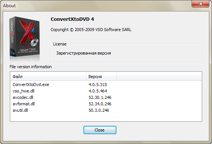This screenshot has width=212, height=144.
Task: Click the empty third column header
Action: [159, 77]
